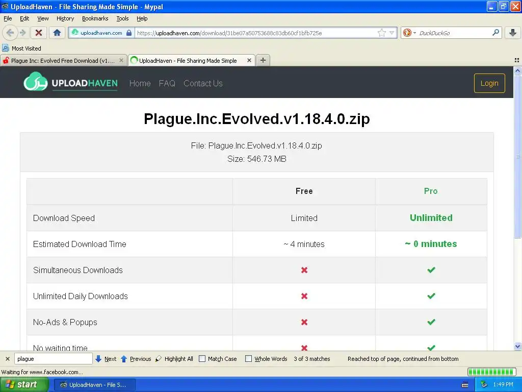Click the green check for Simultaneous Downloads

431,269
